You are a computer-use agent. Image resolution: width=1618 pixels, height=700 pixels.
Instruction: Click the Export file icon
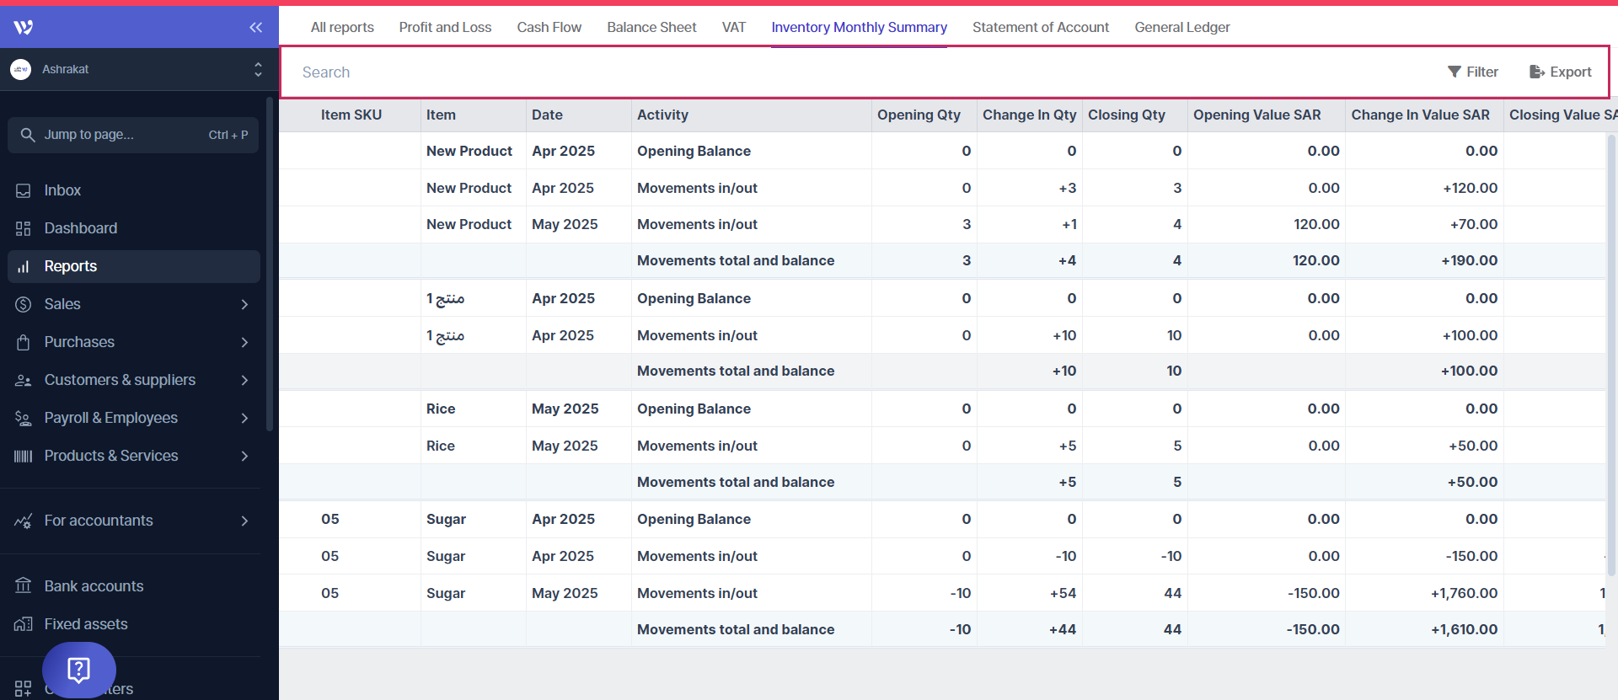pyautogui.click(x=1537, y=72)
